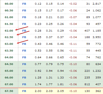Click the FB link in the 60.50 row
Screen dimensions: 103x94
pyautogui.click(x=24, y=11)
